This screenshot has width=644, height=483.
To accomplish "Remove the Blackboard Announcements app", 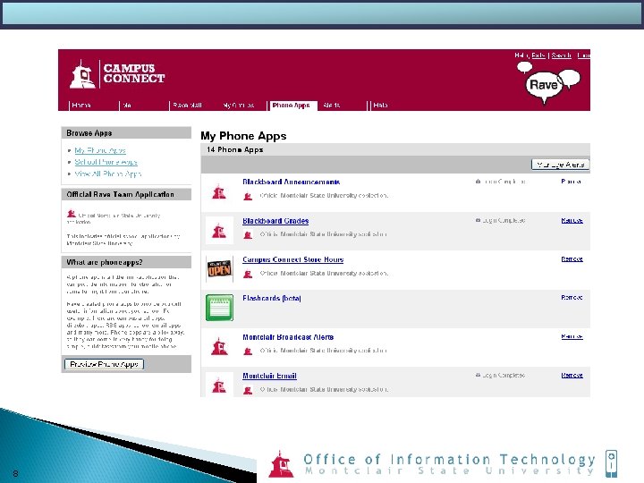I will 572,181.
